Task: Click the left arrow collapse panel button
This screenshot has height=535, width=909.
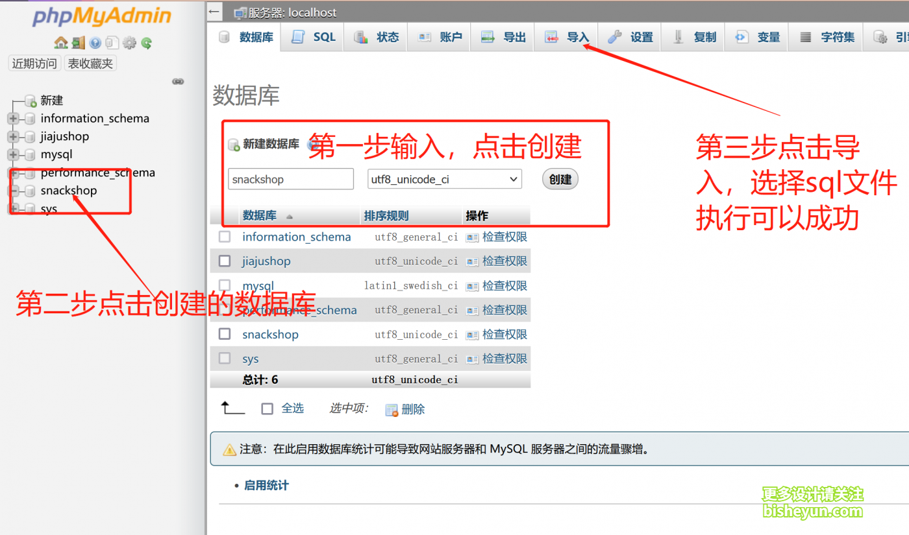Action: pos(214,12)
